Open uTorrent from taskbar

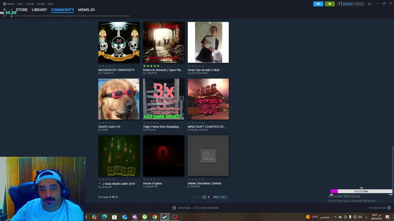click(x=145, y=217)
